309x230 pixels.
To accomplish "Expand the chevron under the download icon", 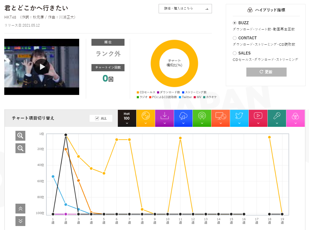I will point(164,123).
